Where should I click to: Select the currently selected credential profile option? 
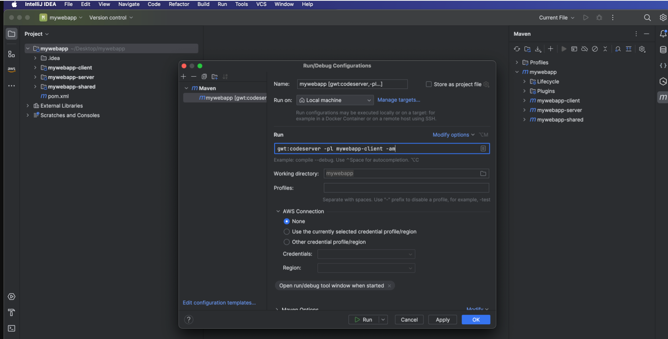286,232
